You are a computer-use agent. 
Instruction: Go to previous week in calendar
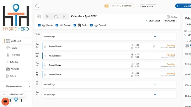click(147, 21)
